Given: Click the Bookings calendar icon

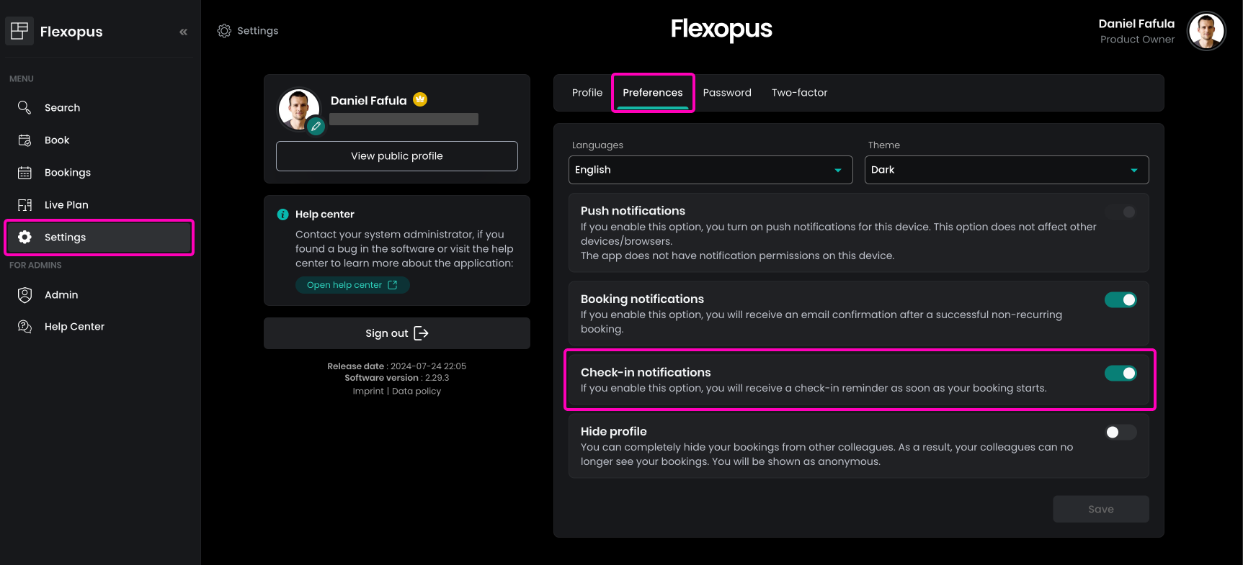Looking at the screenshot, I should pos(24,173).
